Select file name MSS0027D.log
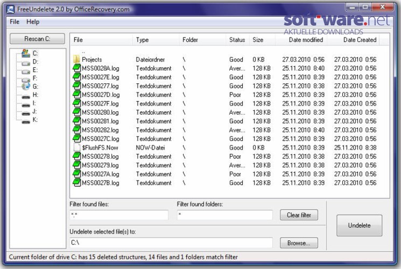Viewport: 401px width, 269px height. (101, 95)
